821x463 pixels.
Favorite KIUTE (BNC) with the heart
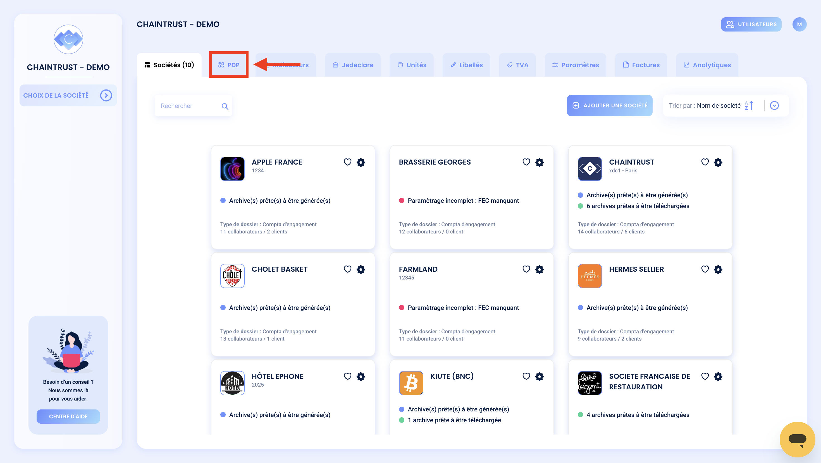(526, 376)
